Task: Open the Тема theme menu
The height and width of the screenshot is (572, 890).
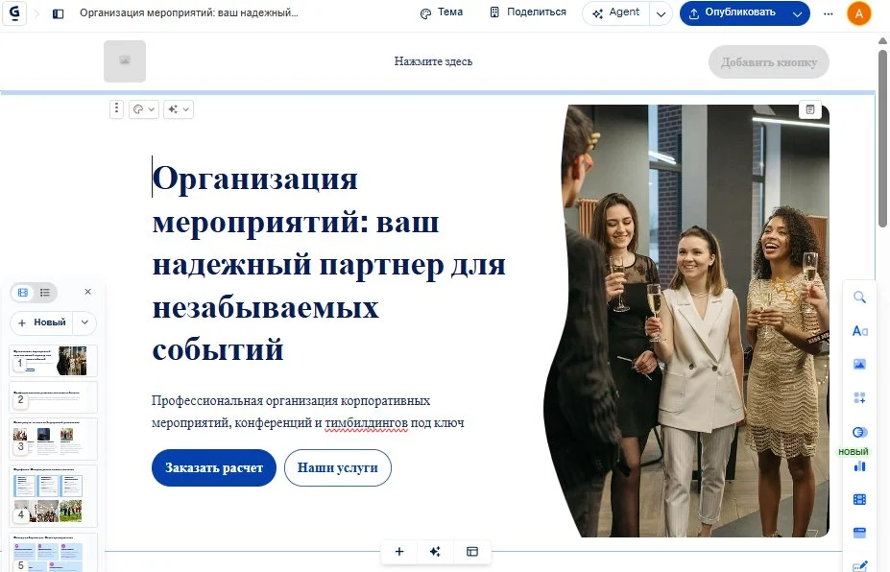Action: tap(442, 12)
